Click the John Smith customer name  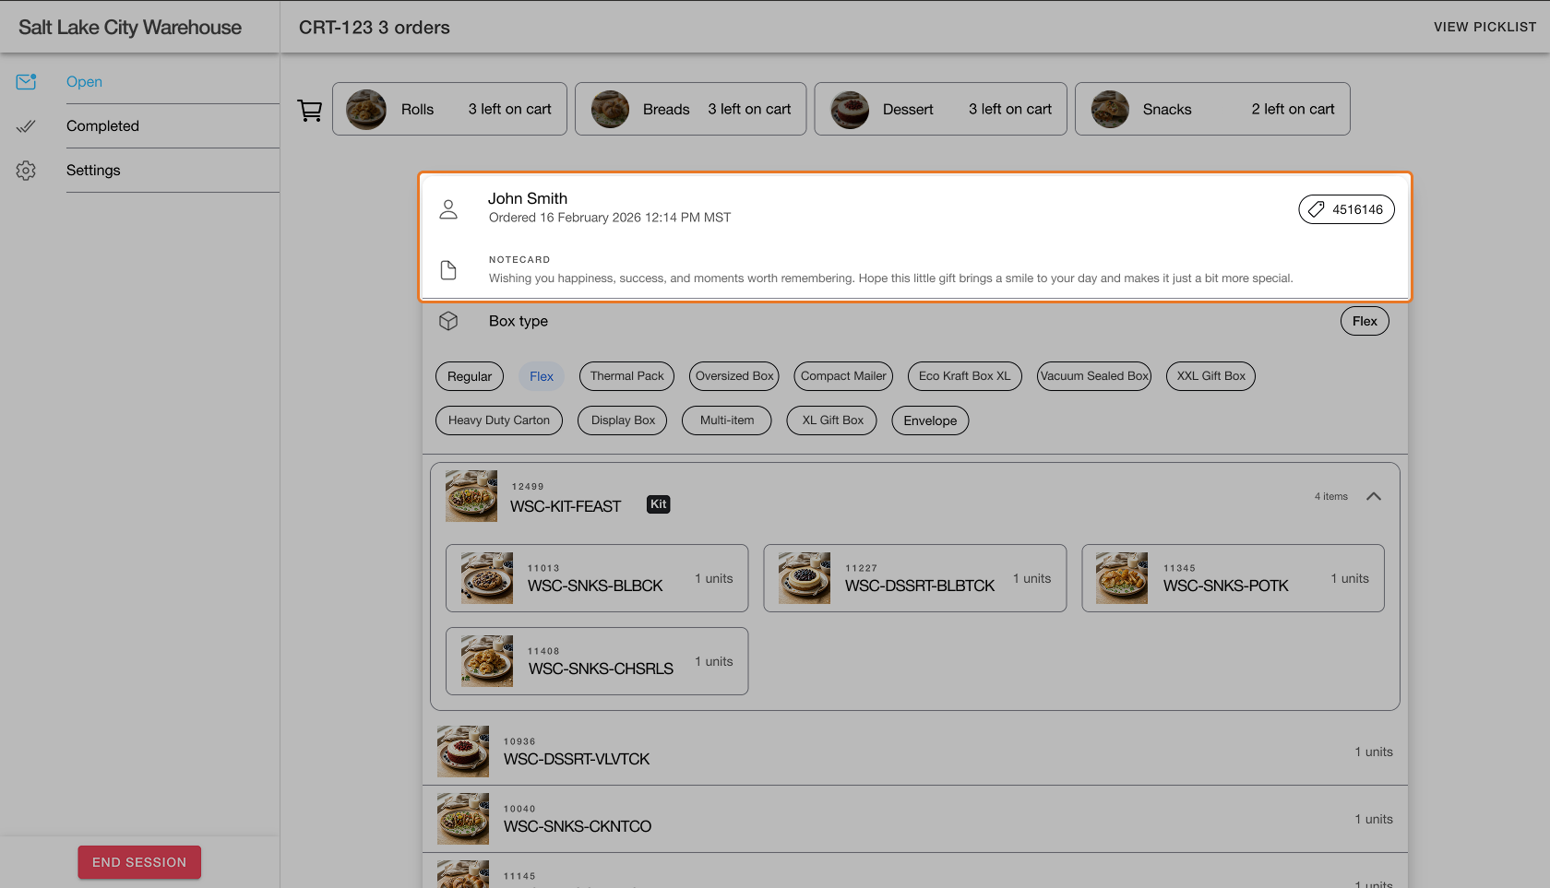(x=528, y=198)
